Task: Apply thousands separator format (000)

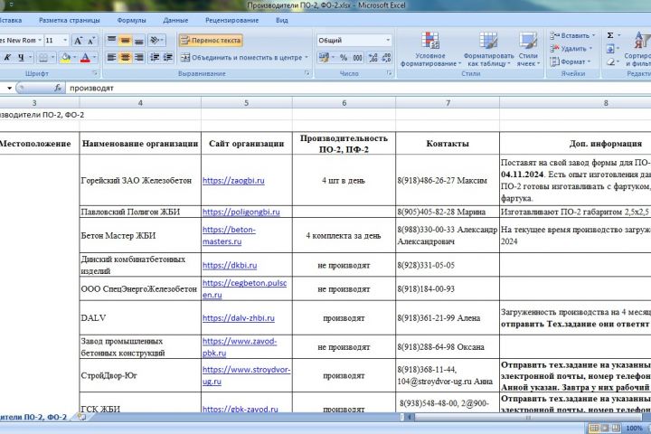Action: 357,57
